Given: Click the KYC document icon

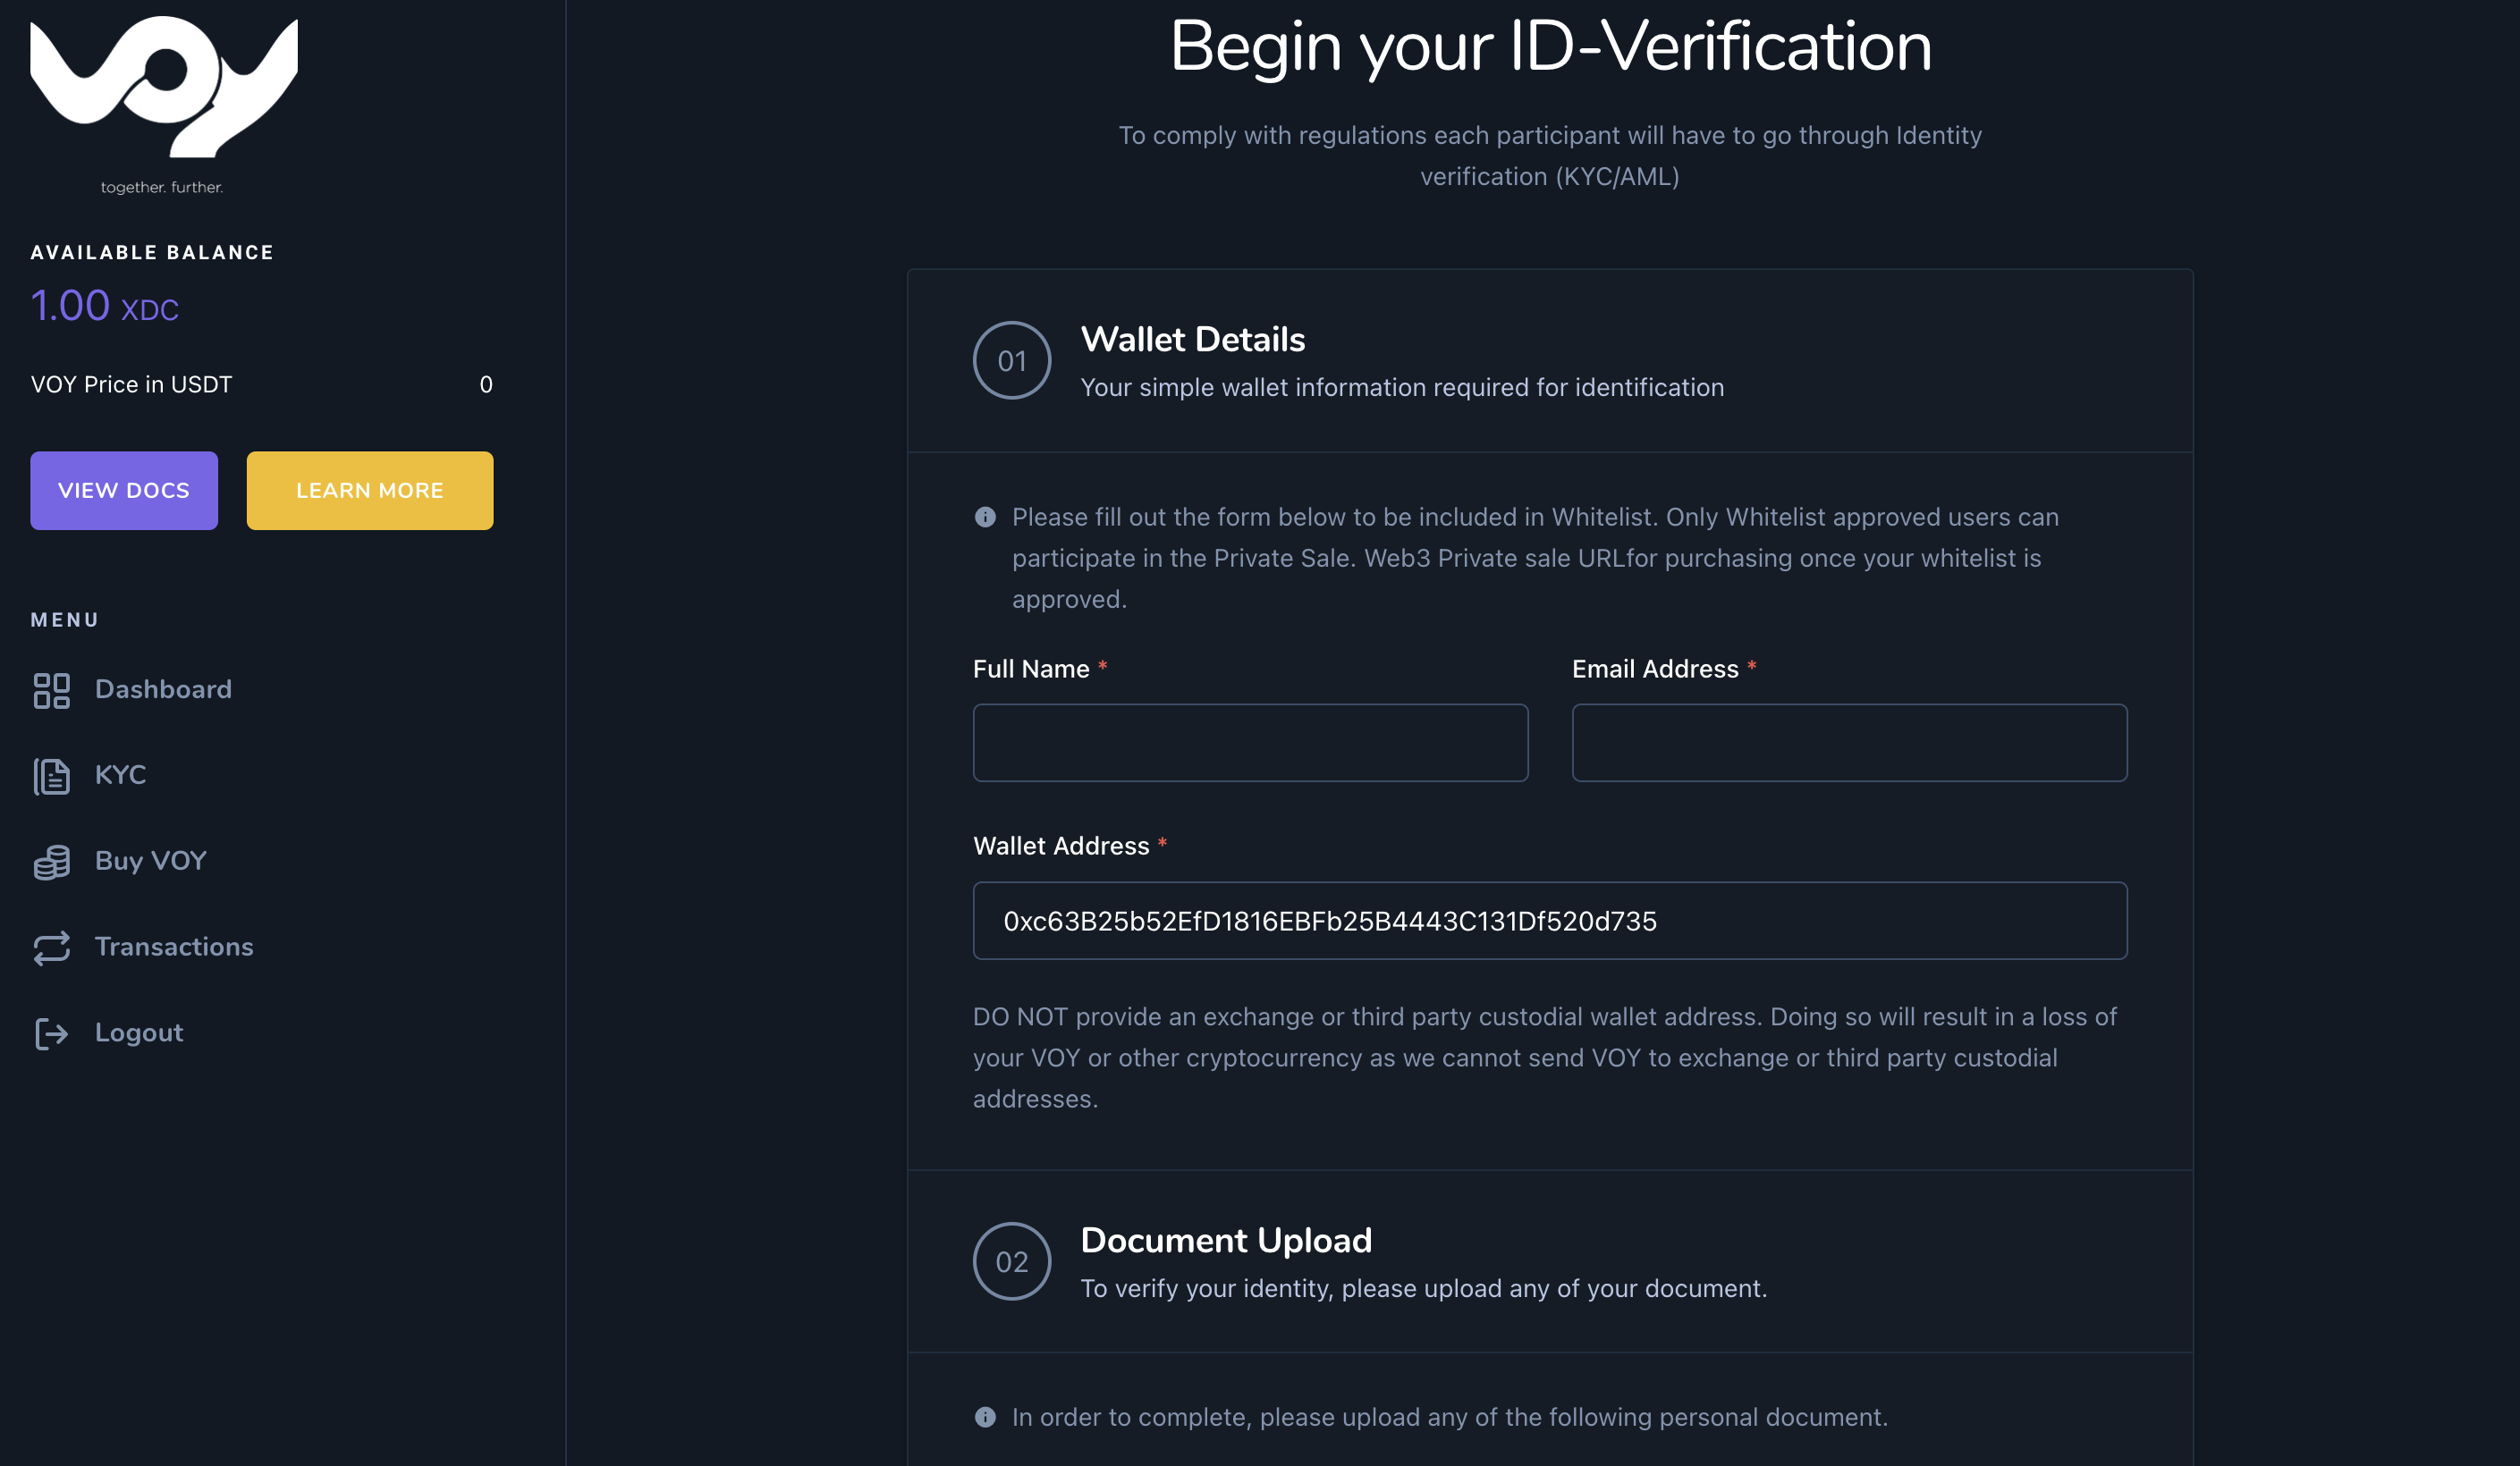Looking at the screenshot, I should click(51, 777).
